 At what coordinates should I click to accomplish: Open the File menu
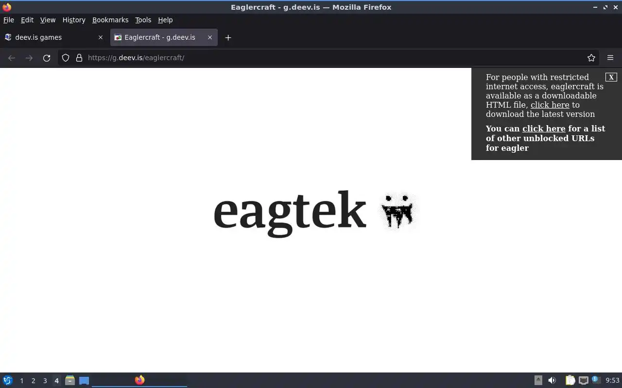pos(9,20)
